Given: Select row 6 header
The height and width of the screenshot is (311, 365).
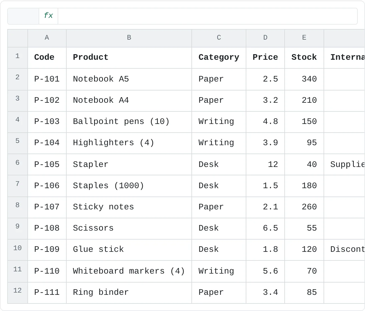Looking at the screenshot, I should pos(18,164).
